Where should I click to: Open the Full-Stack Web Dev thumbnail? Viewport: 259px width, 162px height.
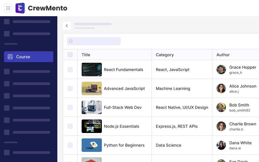click(92, 107)
